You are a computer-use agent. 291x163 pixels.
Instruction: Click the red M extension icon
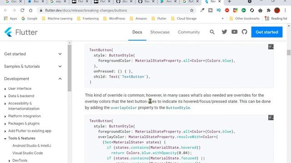point(227,10)
